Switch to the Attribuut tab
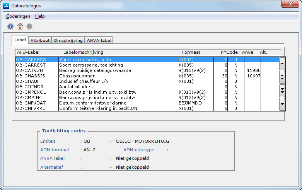 point(40,40)
